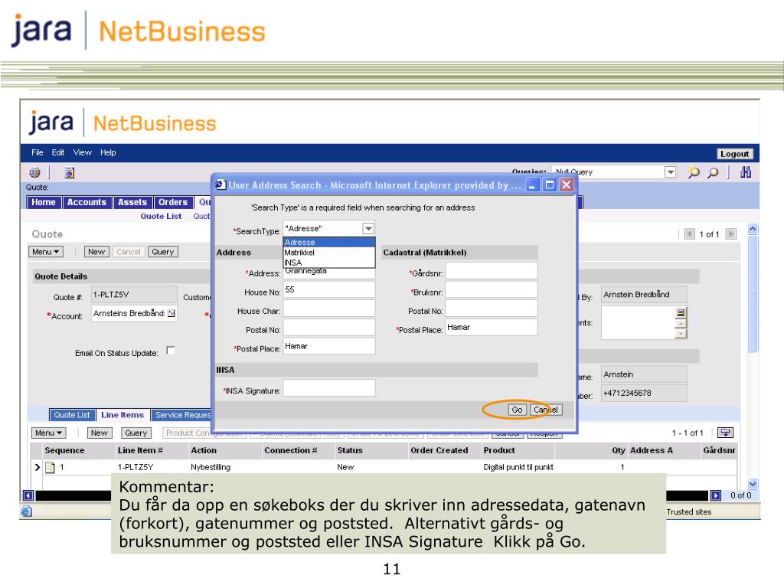The width and height of the screenshot is (784, 588).
Task: Go to previous Quote record arrow
Action: [x=690, y=234]
